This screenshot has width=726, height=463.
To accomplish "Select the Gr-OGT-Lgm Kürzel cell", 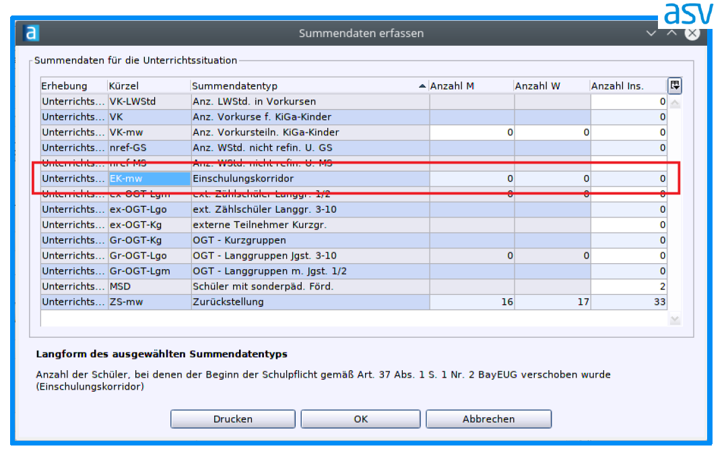I will pyautogui.click(x=149, y=271).
